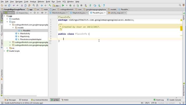
Task: Click the Forward navigation arrow
Action: [x=45, y=6]
